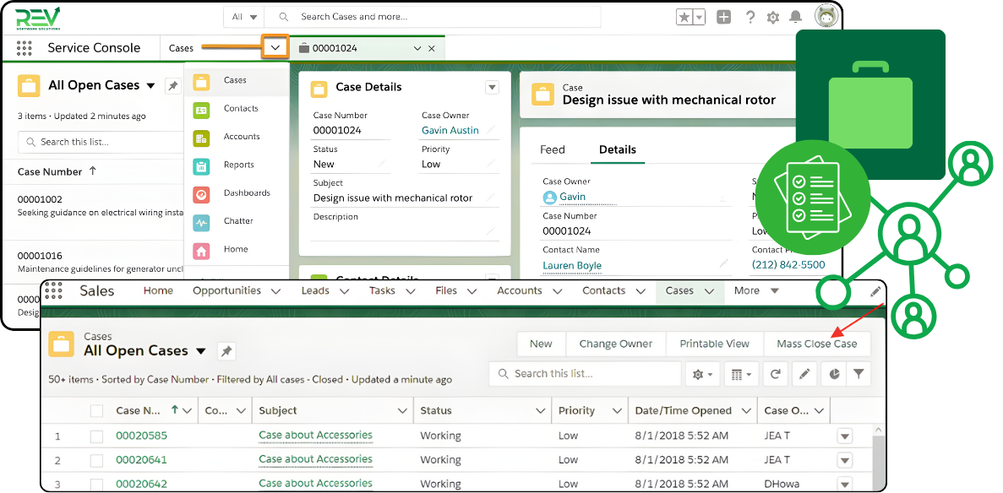Click the notifications bell icon
This screenshot has height=493, width=1003.
click(x=795, y=17)
